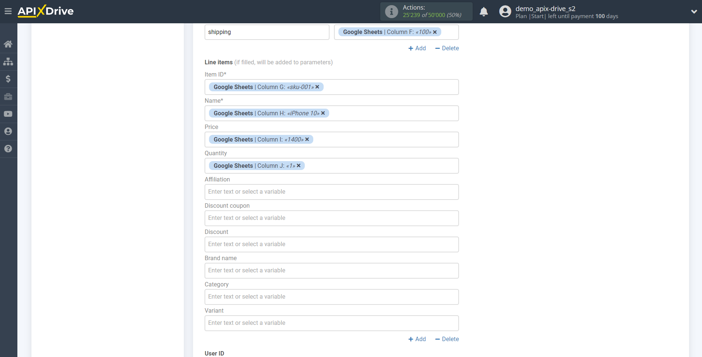This screenshot has width=702, height=357.
Task: Click the ApixDrive logo
Action: coord(45,11)
